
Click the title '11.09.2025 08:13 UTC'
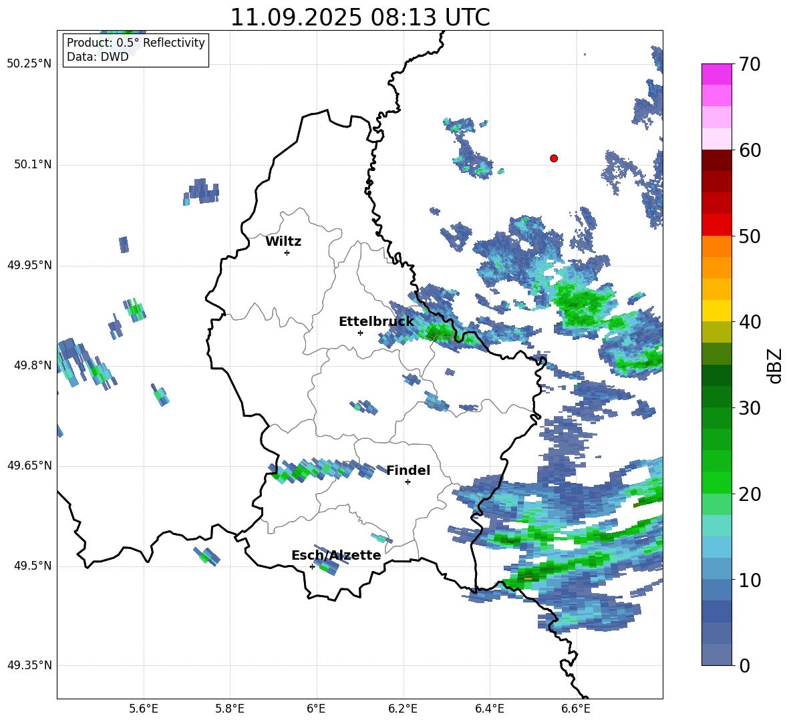(x=360, y=17)
